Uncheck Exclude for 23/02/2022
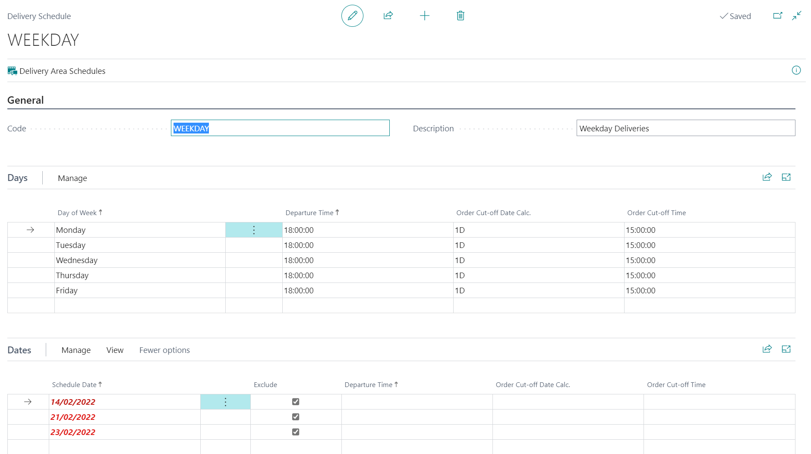 296,432
